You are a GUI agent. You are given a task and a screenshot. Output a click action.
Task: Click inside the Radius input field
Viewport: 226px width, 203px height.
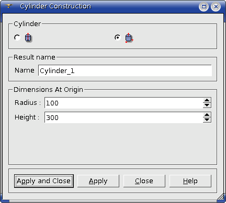pos(123,103)
